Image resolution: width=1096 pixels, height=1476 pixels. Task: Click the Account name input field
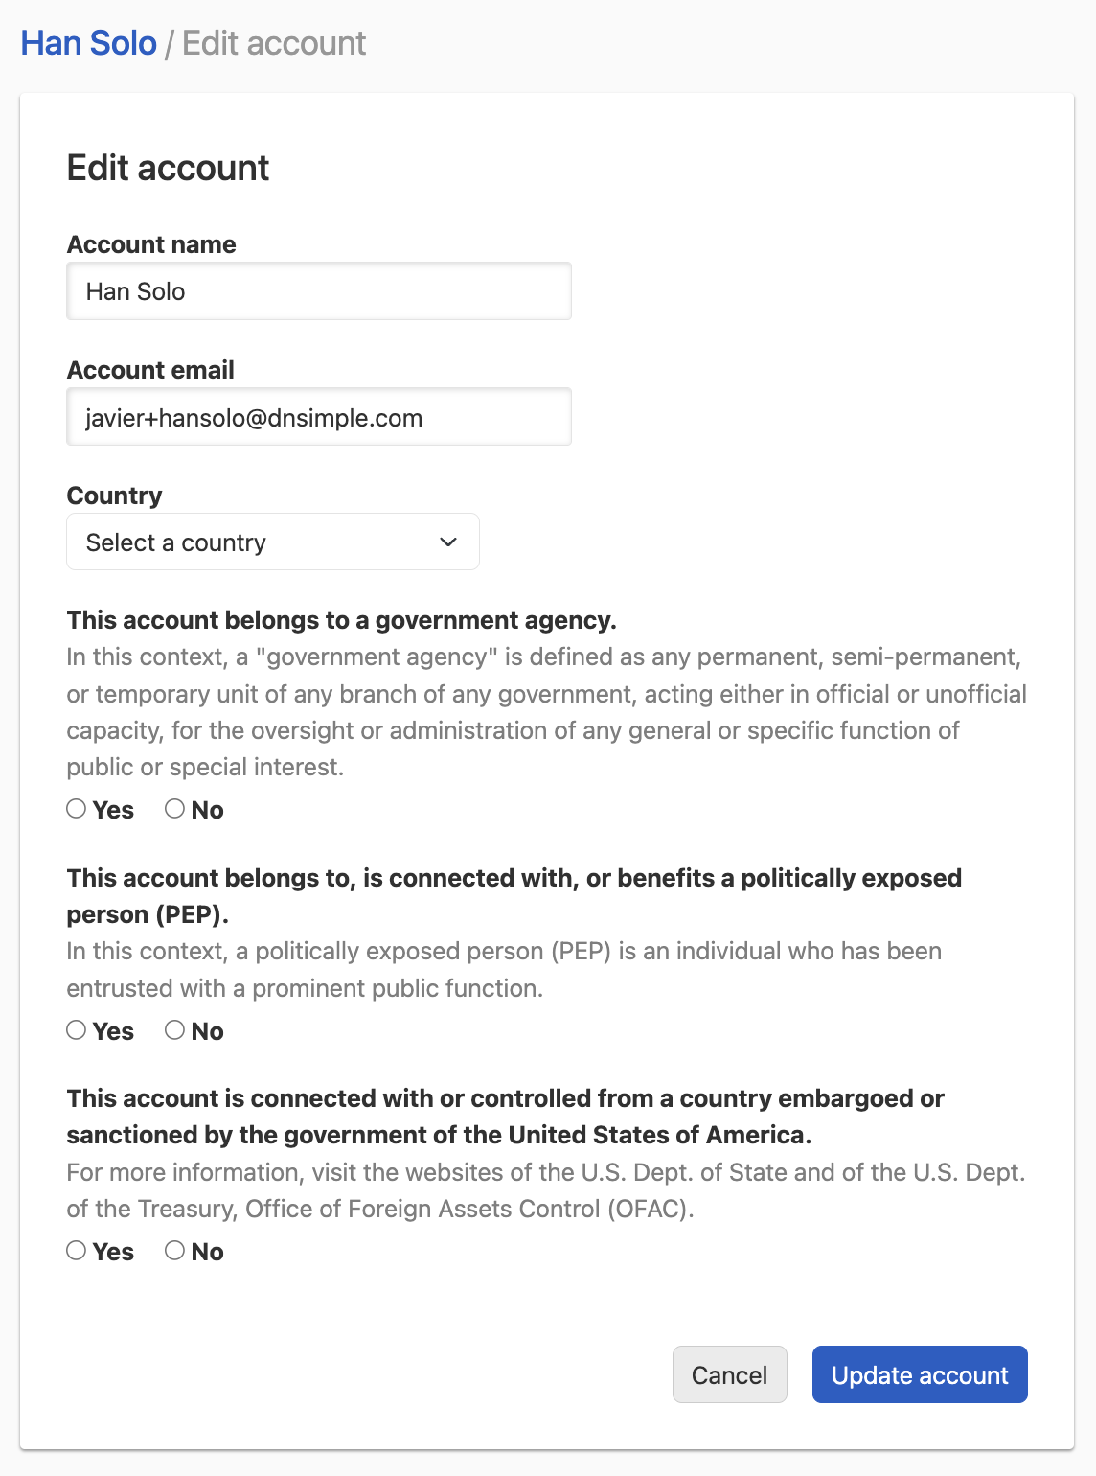coord(318,290)
